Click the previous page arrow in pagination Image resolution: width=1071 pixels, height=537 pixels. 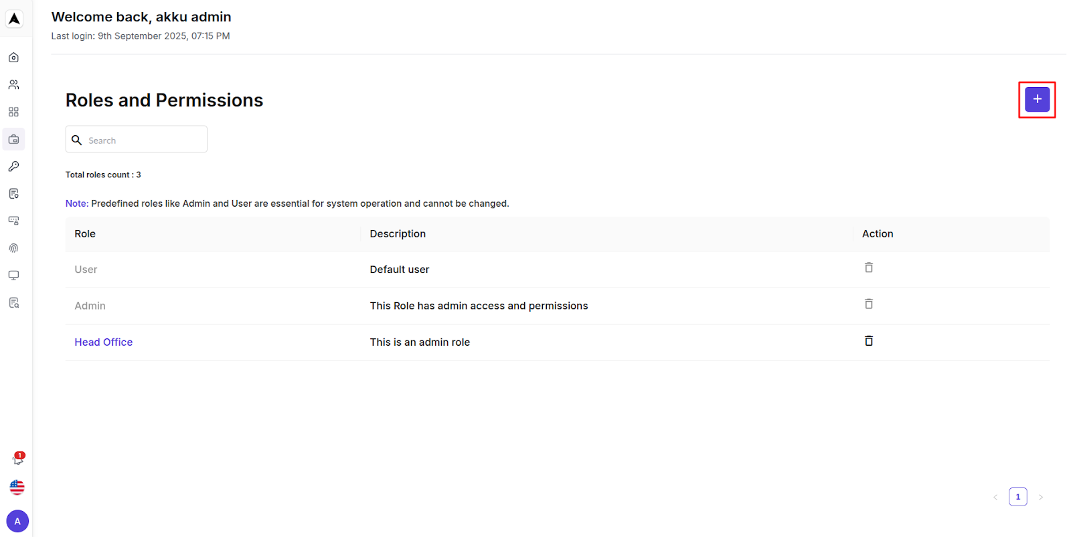point(995,497)
